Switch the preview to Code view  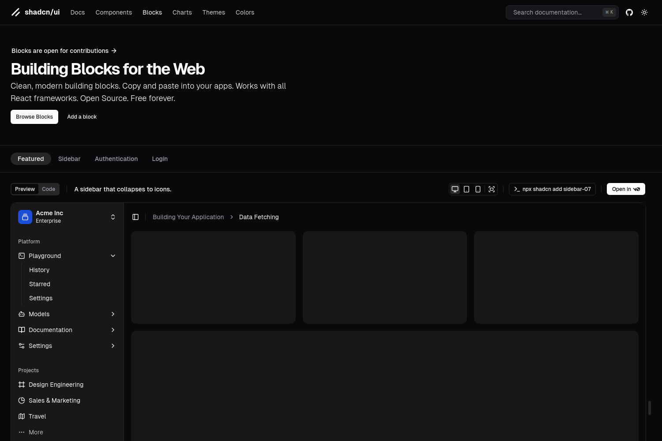point(49,189)
